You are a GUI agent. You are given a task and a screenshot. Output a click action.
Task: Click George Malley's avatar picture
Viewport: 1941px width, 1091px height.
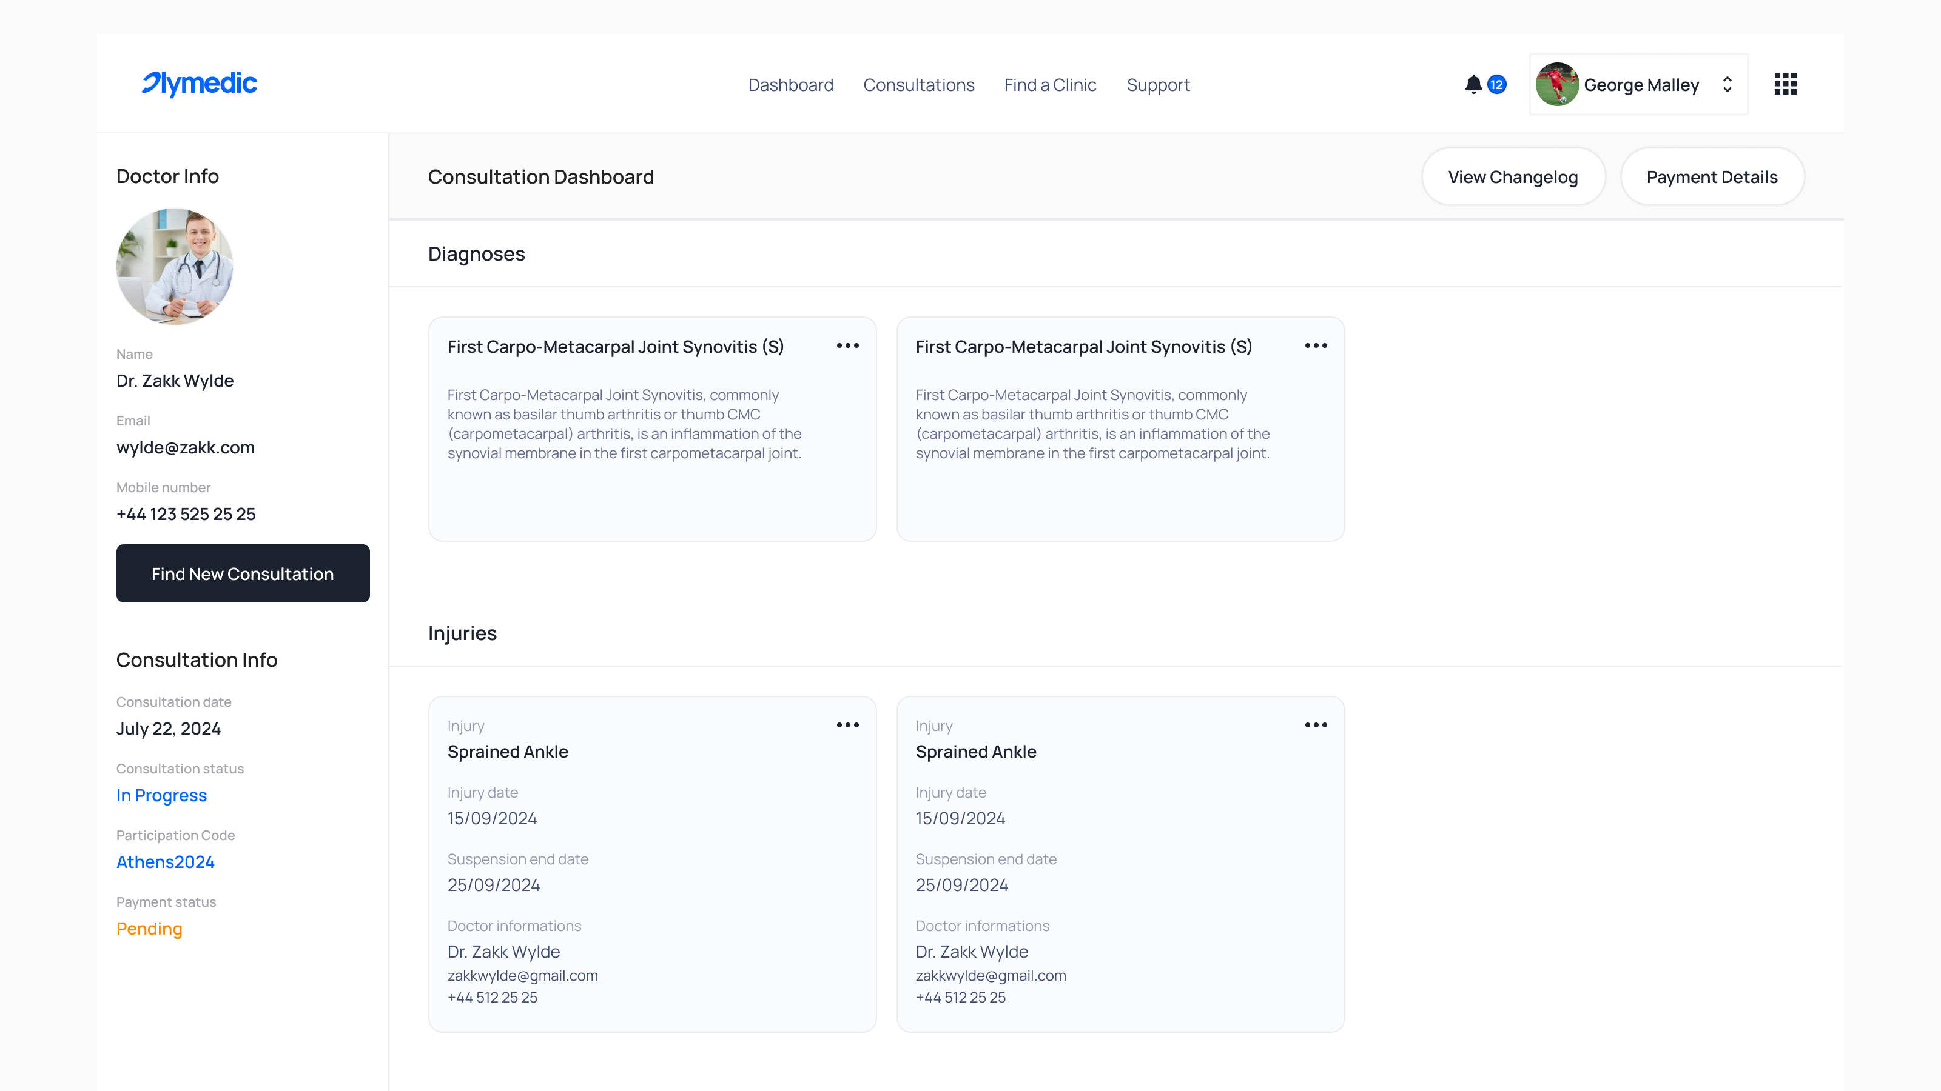tap(1556, 84)
